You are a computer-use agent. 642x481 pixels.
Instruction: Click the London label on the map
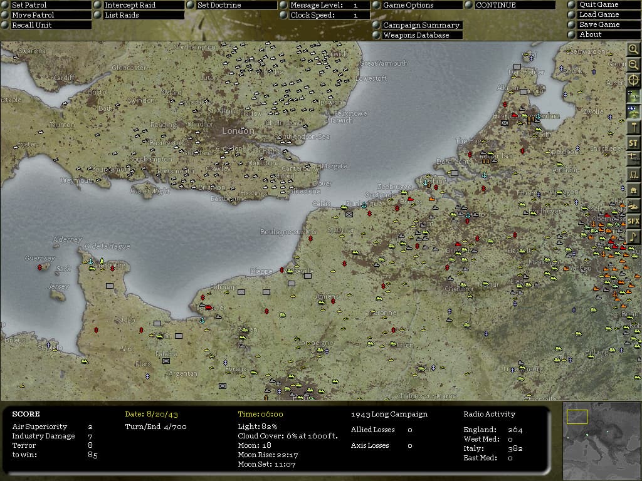pyautogui.click(x=238, y=131)
